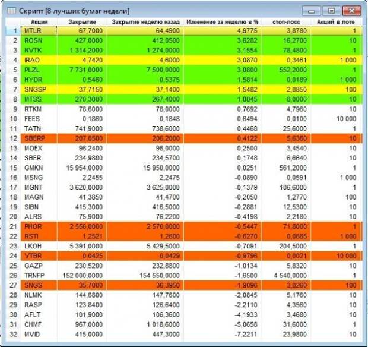Minimize the Скрипт window

click(x=311, y=11)
